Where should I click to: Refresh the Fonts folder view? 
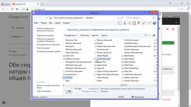(x=122, y=18)
